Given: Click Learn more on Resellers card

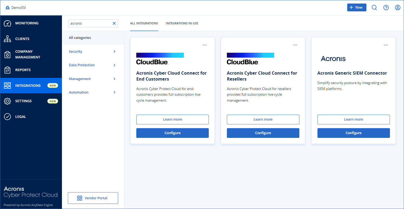Looking at the screenshot, I should click(263, 120).
